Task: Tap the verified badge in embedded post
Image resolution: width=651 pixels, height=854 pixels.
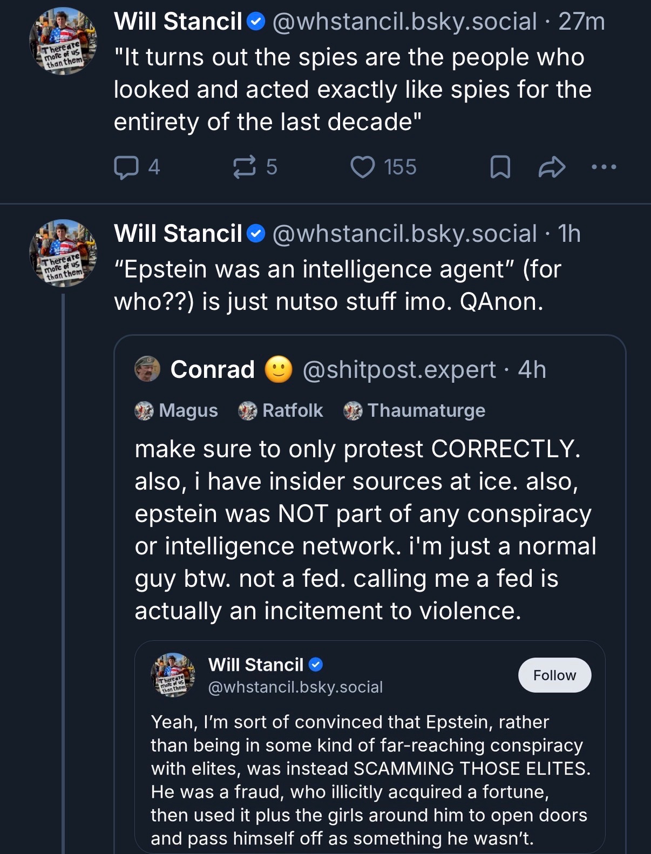Action: click(x=316, y=665)
